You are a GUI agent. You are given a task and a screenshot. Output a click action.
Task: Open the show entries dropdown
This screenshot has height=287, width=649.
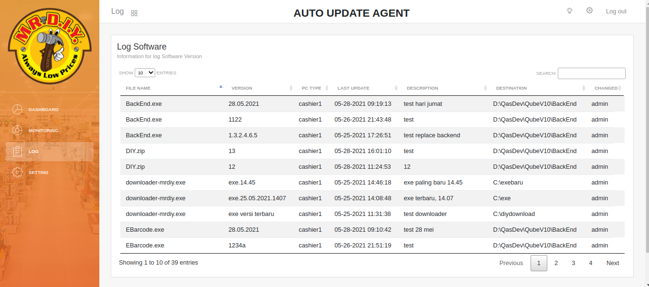145,73
